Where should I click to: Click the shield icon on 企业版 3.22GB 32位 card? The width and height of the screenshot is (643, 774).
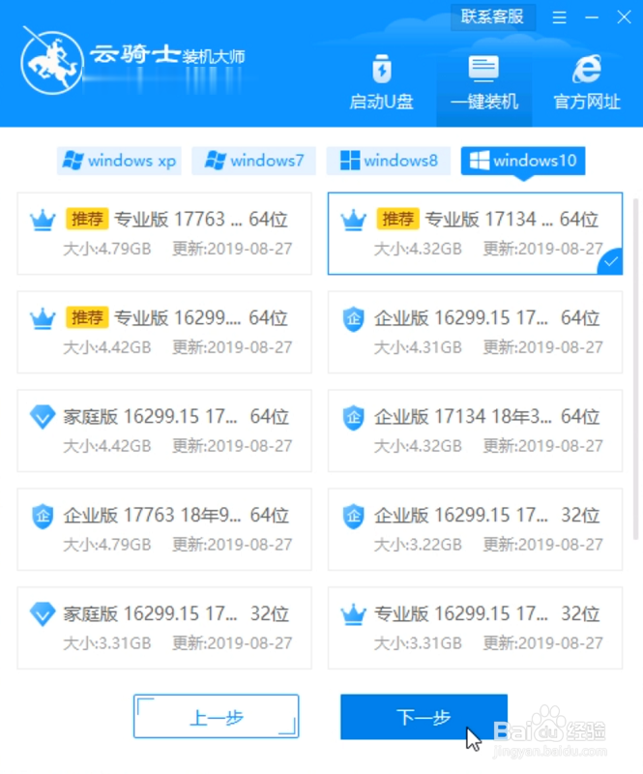(x=353, y=516)
